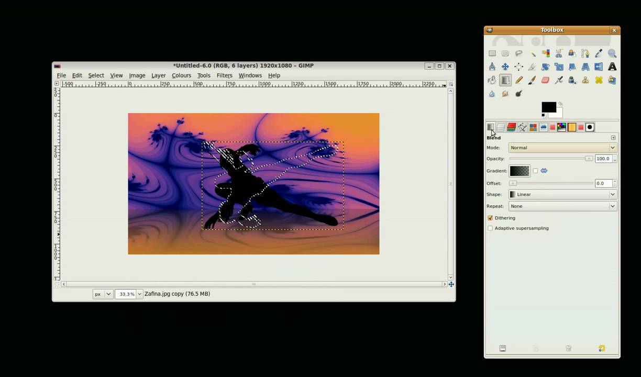641x377 pixels.
Task: Select the Text tool
Action: coord(612,67)
